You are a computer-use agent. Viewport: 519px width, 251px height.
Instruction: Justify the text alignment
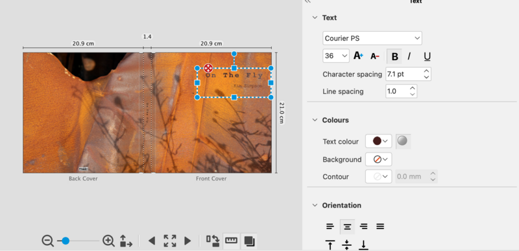click(x=380, y=226)
